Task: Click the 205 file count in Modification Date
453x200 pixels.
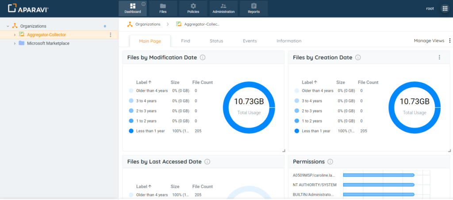Action: [198, 131]
